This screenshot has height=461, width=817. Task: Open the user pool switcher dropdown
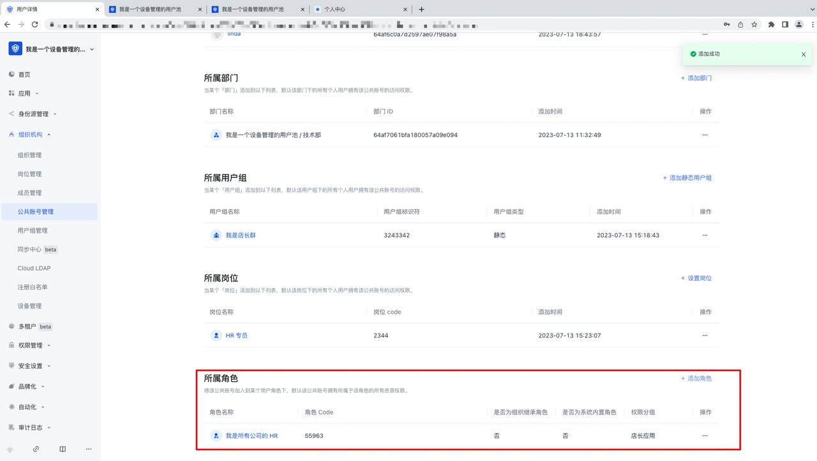click(x=51, y=49)
